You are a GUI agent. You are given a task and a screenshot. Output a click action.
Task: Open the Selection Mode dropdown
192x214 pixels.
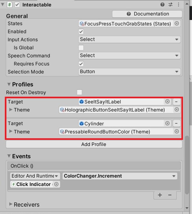tap(129, 72)
